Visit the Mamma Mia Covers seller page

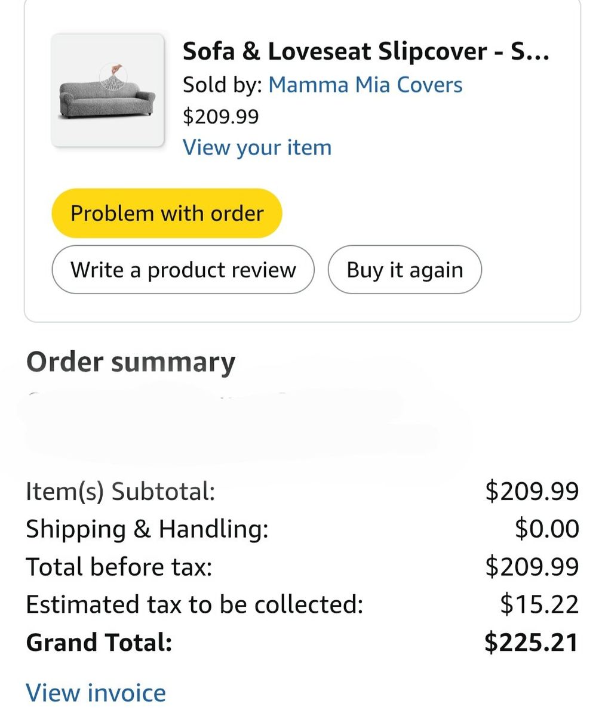(365, 85)
